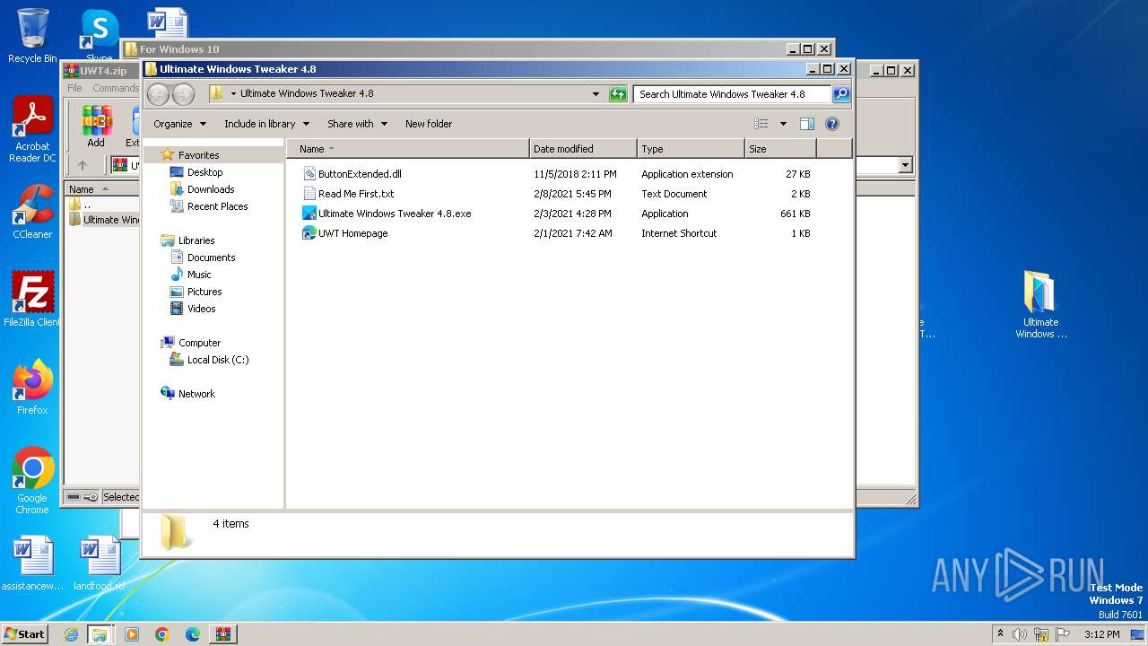Screen dimensions: 1148x646
Task: Open the Commands menu in WinRAR
Action: click(116, 88)
